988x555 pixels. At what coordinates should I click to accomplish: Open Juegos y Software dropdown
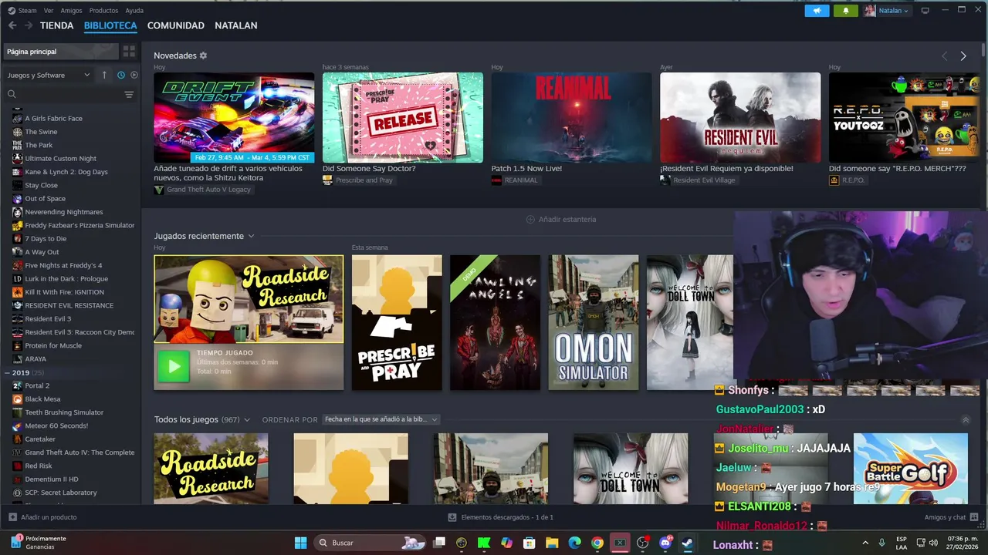[x=49, y=75]
